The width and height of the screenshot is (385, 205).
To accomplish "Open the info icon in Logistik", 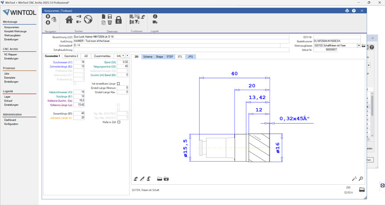I will (155, 16).
